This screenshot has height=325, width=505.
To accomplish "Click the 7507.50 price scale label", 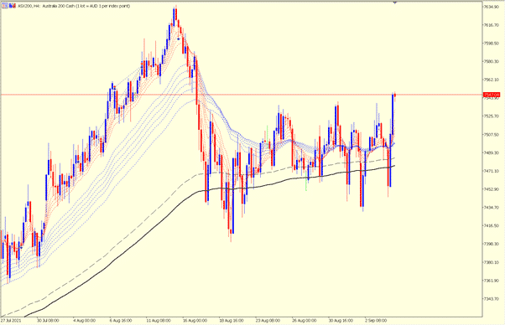I will coord(492,134).
